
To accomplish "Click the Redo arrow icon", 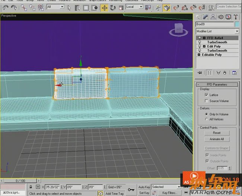I will 14,7.
